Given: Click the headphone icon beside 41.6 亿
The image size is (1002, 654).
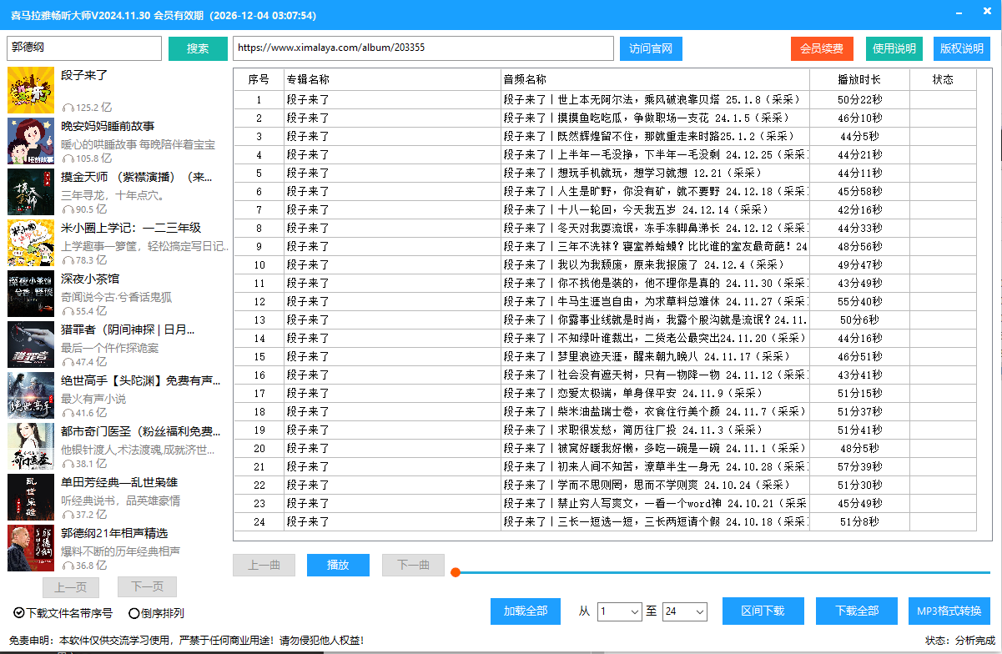Looking at the screenshot, I should 68,414.
